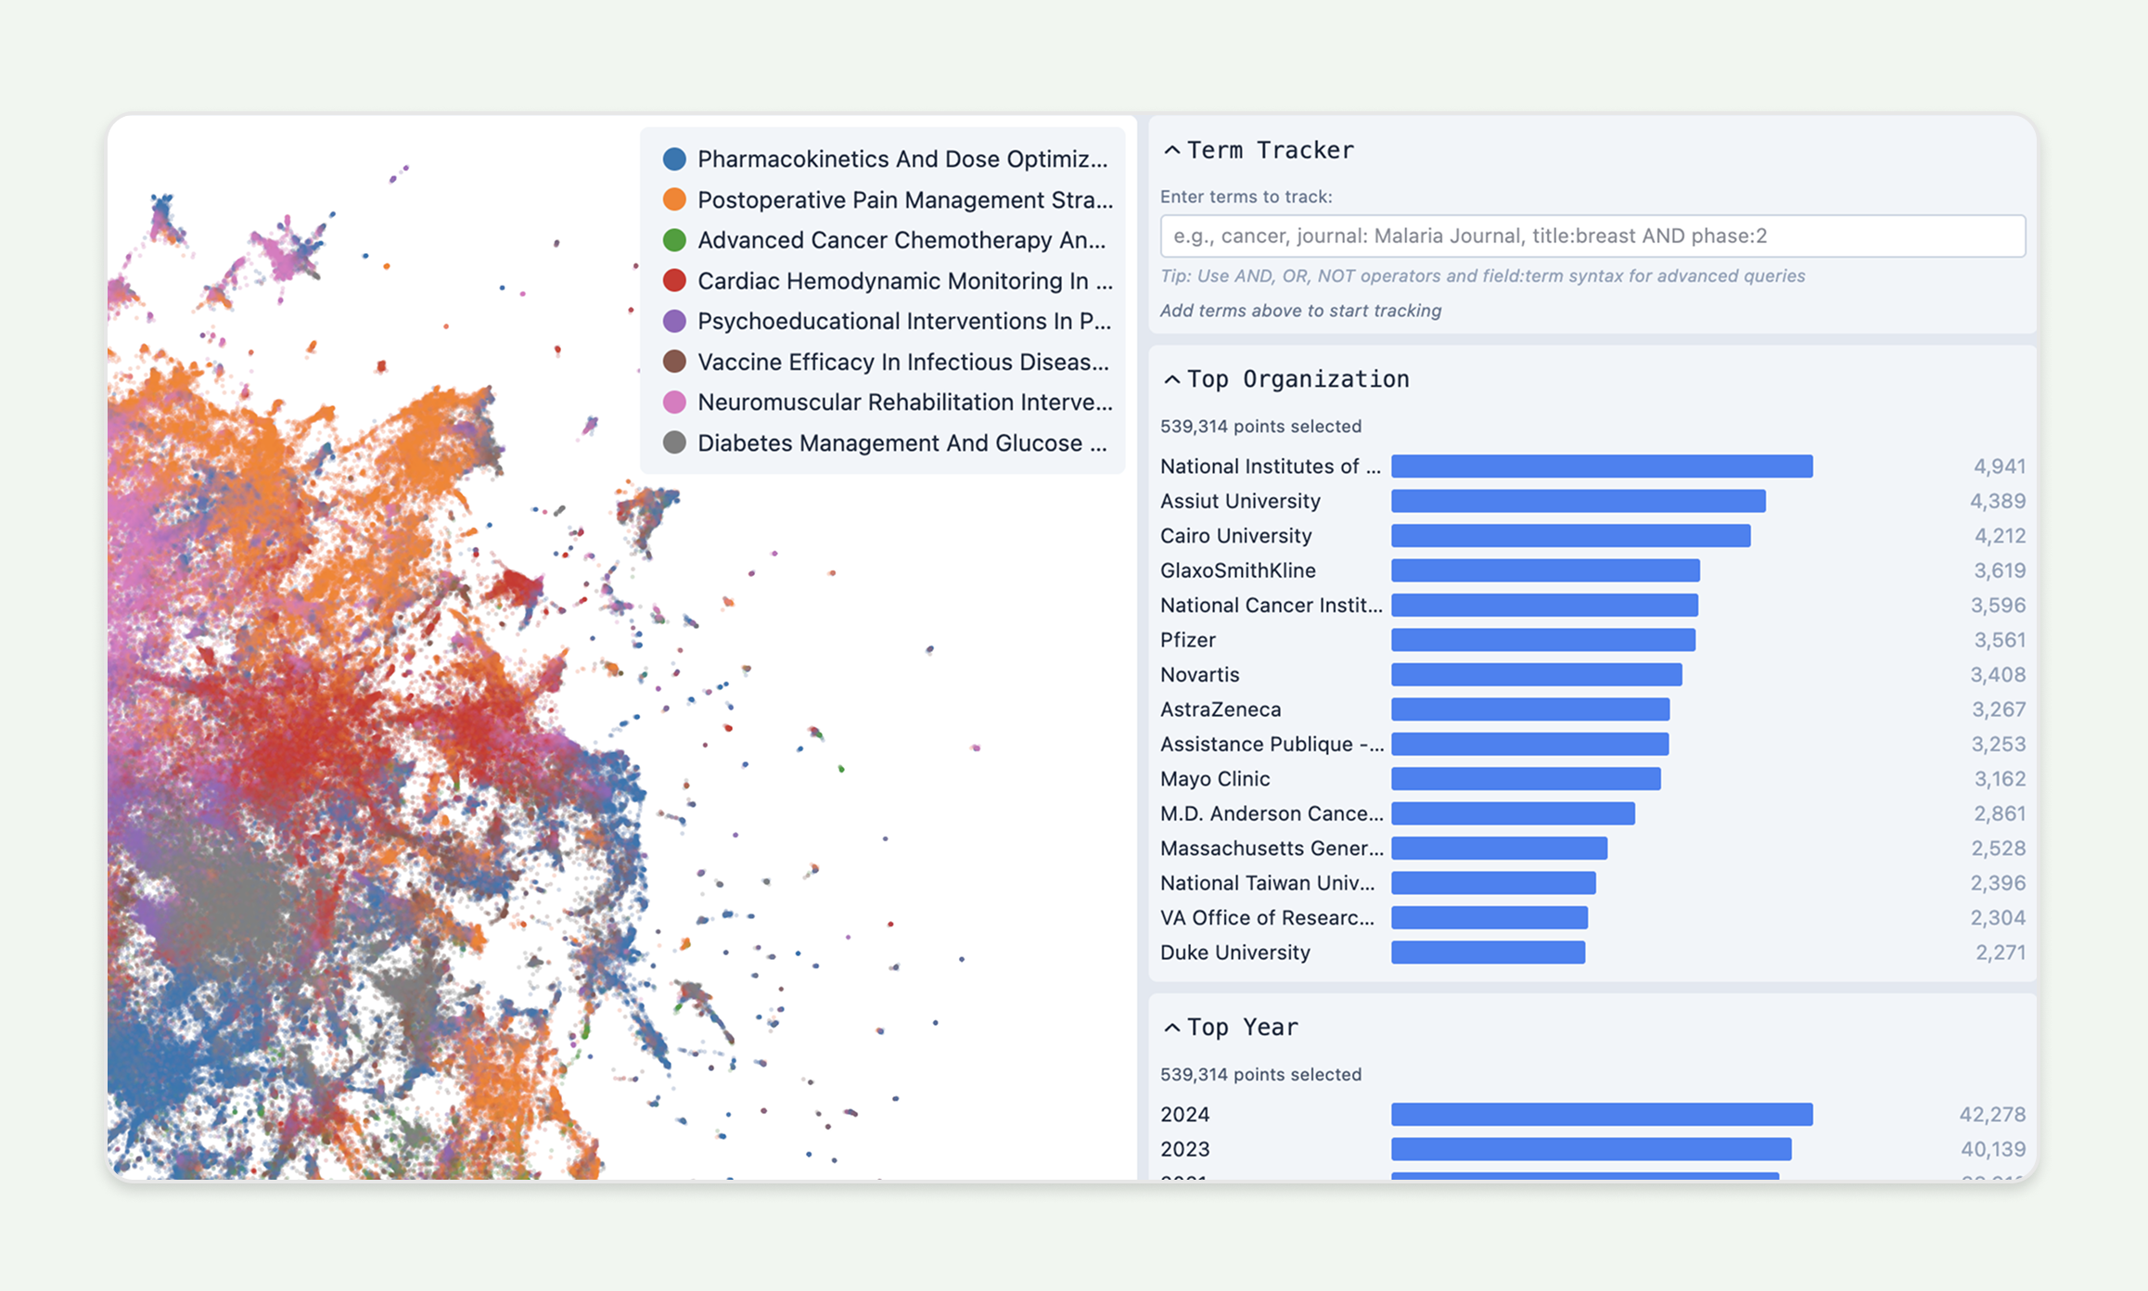
Task: Select the Assiut University organization row
Action: tap(1592, 501)
